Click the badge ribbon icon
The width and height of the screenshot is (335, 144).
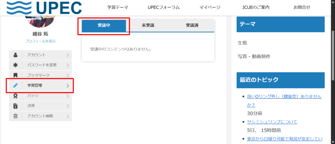click(x=15, y=96)
